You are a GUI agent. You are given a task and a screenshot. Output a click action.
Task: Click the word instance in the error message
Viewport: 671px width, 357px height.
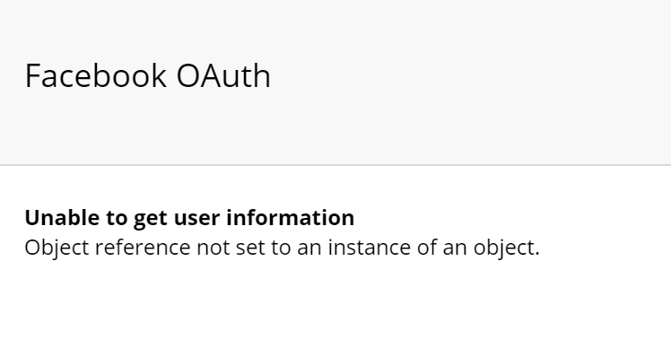370,248
